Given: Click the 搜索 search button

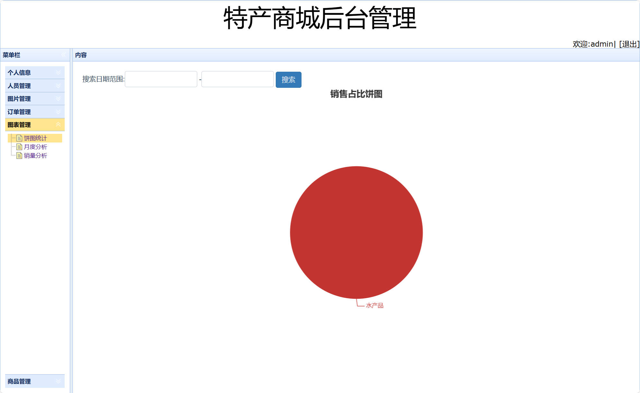Looking at the screenshot, I should tap(288, 79).
